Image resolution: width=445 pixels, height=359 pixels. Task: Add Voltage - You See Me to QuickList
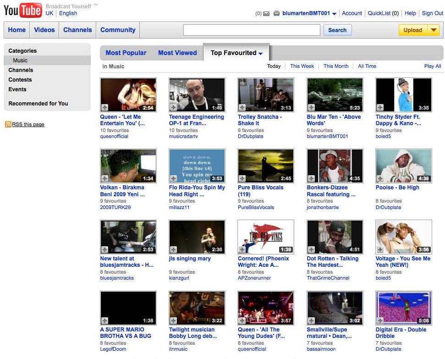(x=380, y=249)
